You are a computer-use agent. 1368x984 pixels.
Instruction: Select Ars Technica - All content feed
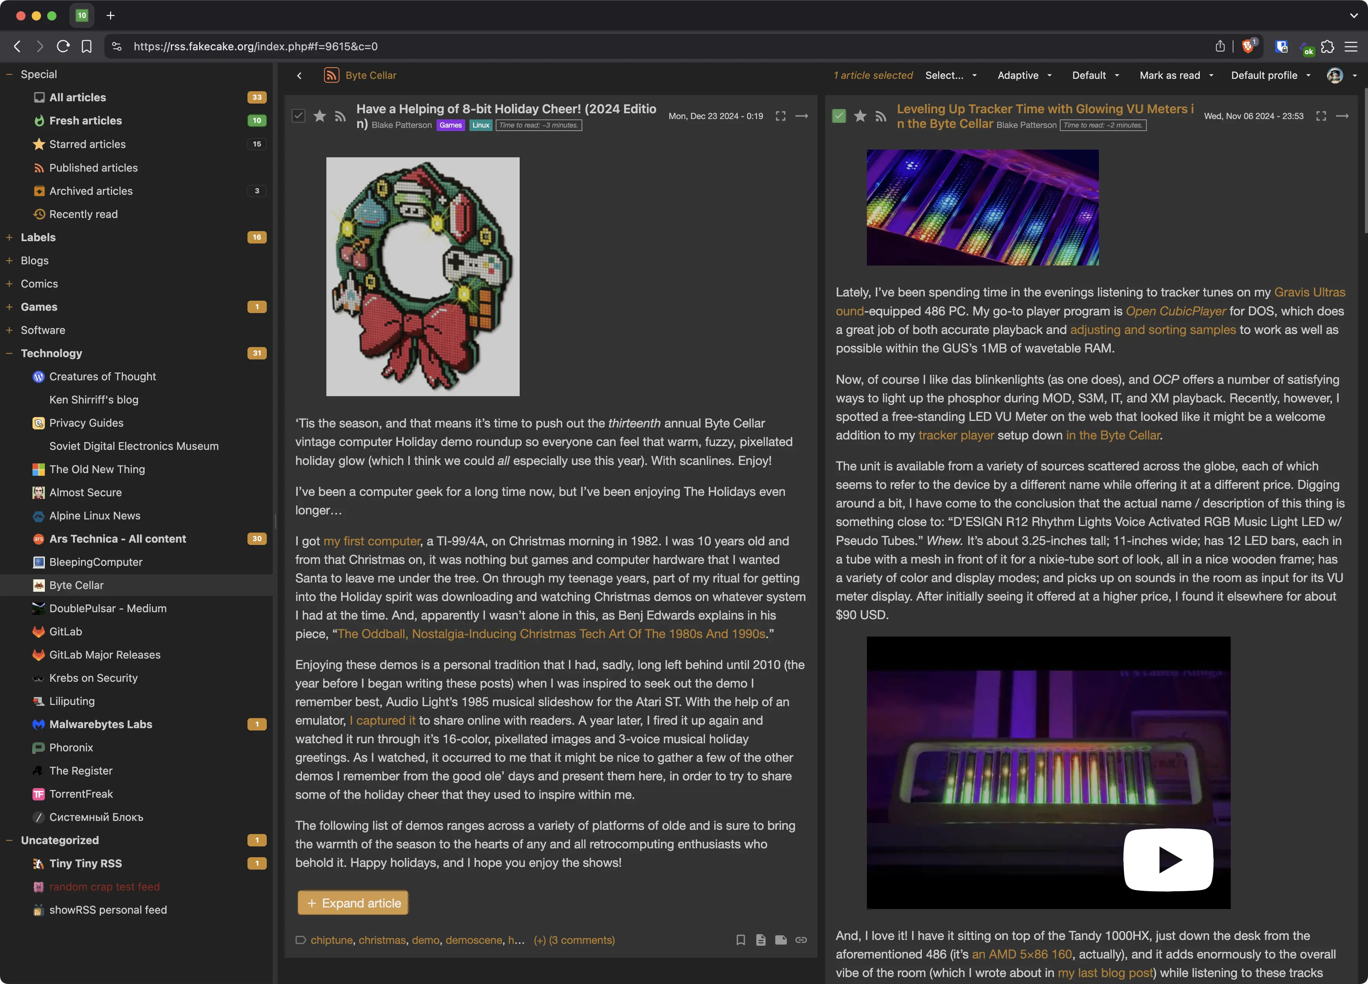[118, 539]
